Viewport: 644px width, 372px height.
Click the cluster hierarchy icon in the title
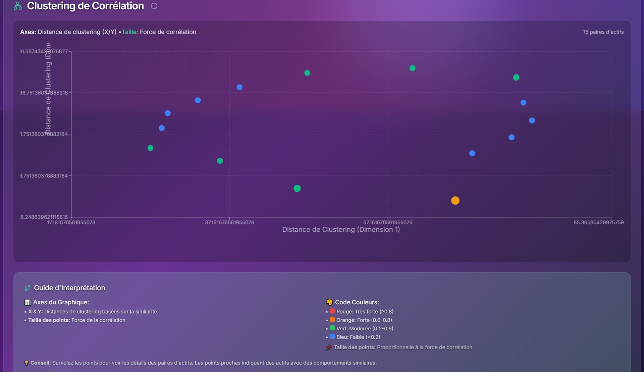click(x=18, y=6)
